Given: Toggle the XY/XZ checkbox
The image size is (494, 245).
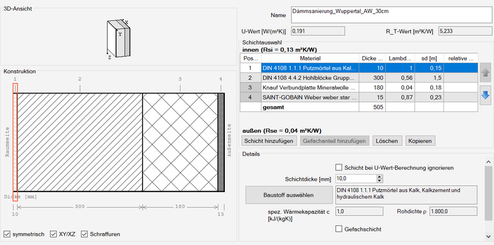Looking at the screenshot, I should pos(53,234).
